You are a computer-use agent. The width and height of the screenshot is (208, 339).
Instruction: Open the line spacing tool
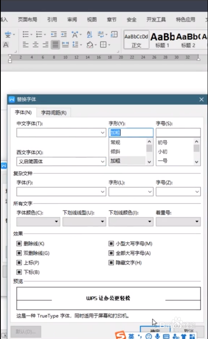click(x=75, y=45)
